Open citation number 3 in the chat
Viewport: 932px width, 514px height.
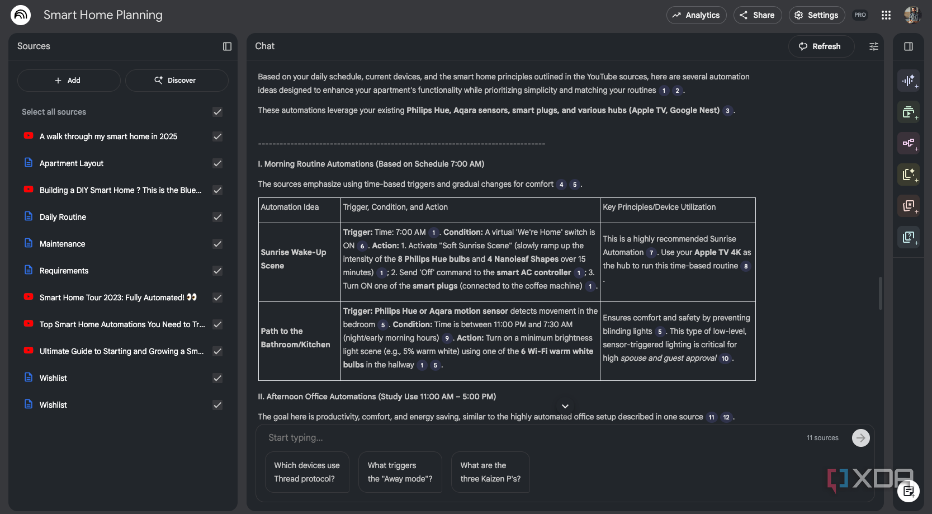[727, 111]
